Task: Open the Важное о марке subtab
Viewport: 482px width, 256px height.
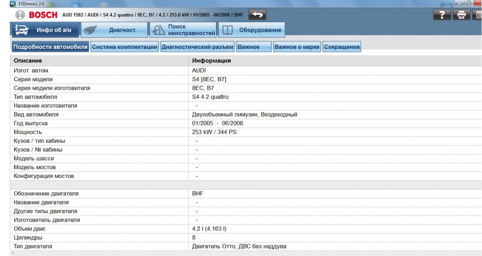Action: tap(297, 47)
